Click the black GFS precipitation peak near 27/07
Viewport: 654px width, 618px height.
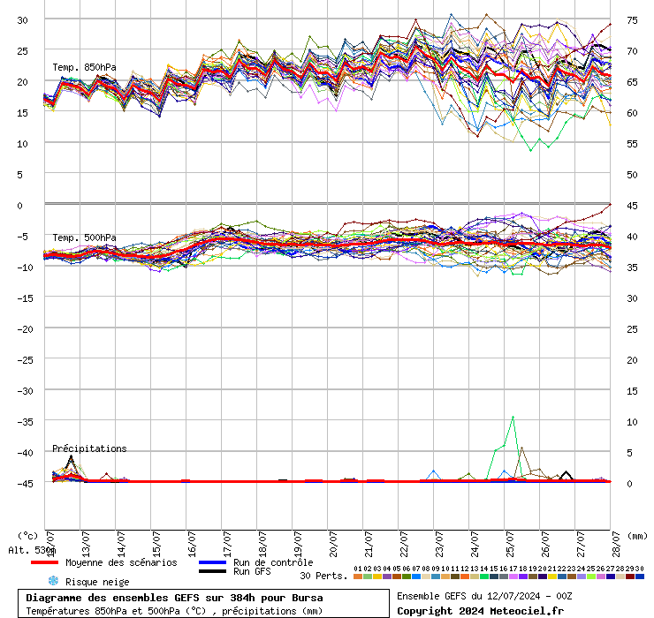pyautogui.click(x=566, y=472)
